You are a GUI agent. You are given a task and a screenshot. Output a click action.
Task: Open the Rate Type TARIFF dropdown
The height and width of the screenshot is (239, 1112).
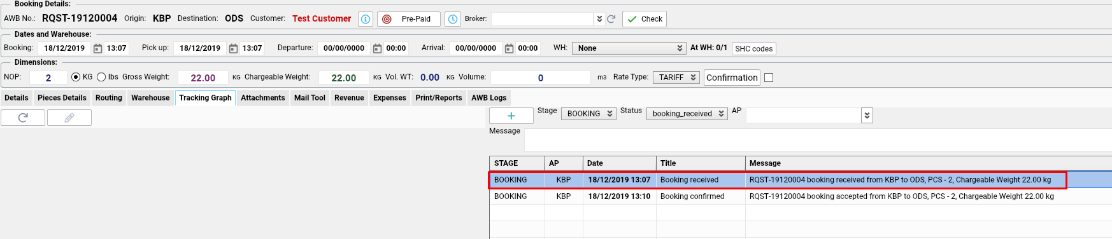click(676, 78)
